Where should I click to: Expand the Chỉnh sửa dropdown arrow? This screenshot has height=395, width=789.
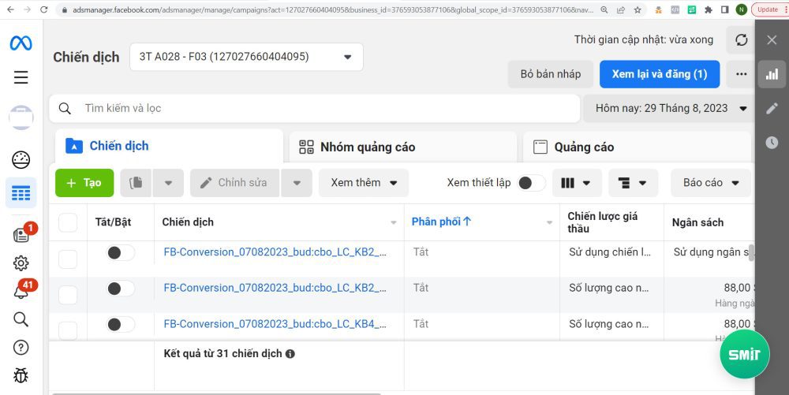pyautogui.click(x=297, y=183)
